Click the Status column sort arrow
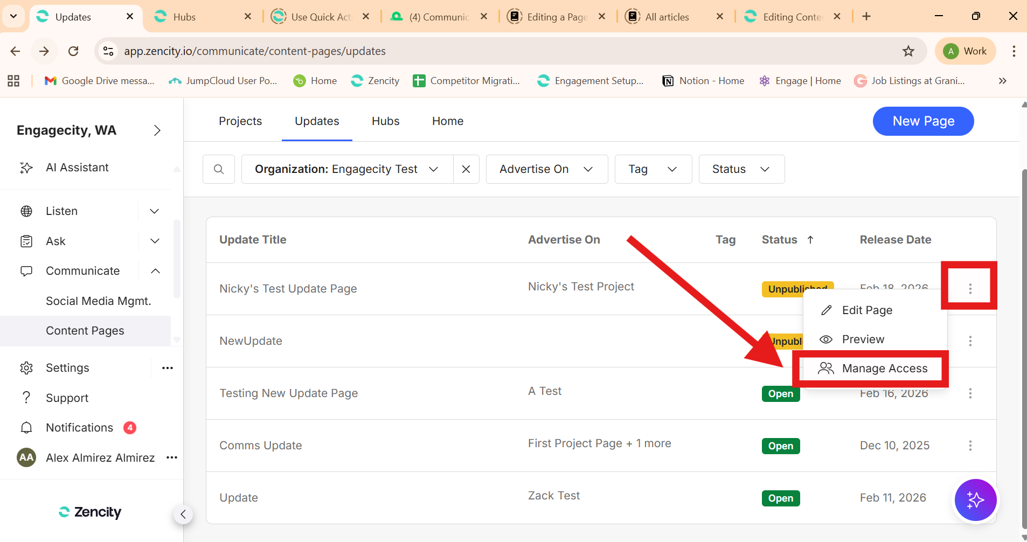The height and width of the screenshot is (542, 1027). [x=810, y=240]
